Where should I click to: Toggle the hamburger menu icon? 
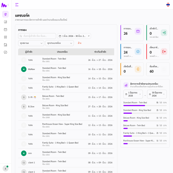(x=17, y=5)
